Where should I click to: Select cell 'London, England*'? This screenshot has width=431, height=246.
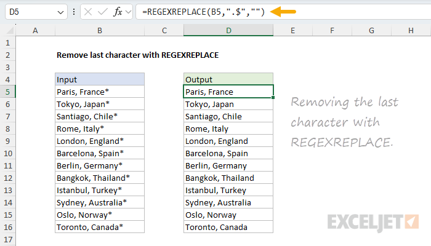[100, 141]
